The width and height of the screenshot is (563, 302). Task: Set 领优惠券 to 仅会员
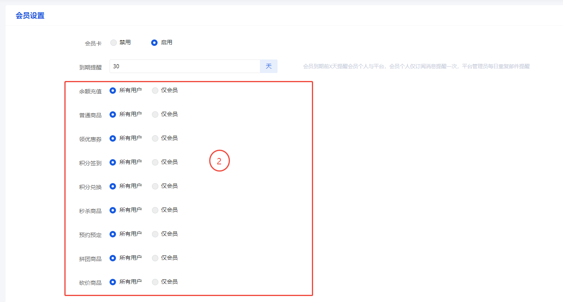pos(155,138)
